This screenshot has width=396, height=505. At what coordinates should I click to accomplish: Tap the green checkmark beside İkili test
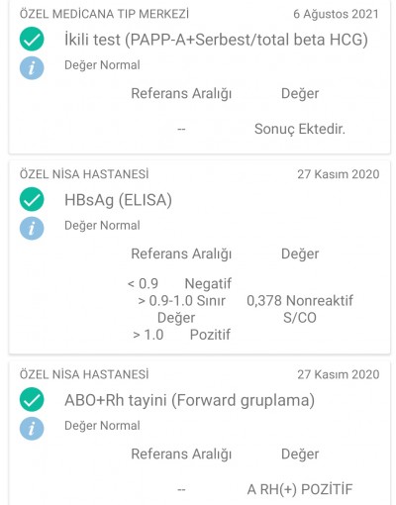(32, 40)
